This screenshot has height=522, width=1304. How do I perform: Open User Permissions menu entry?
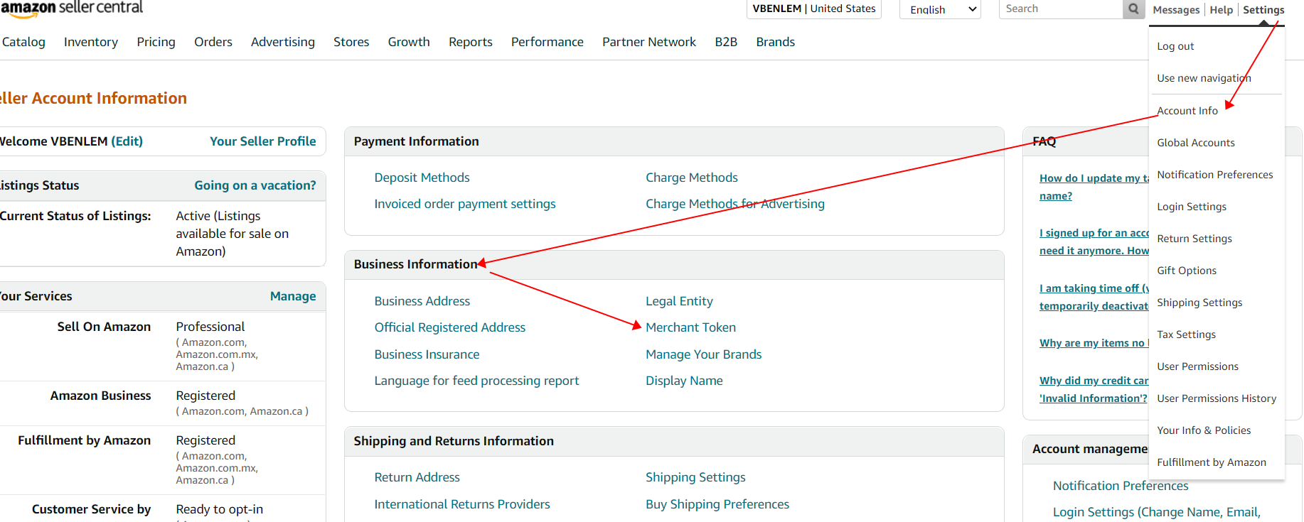tap(1197, 366)
